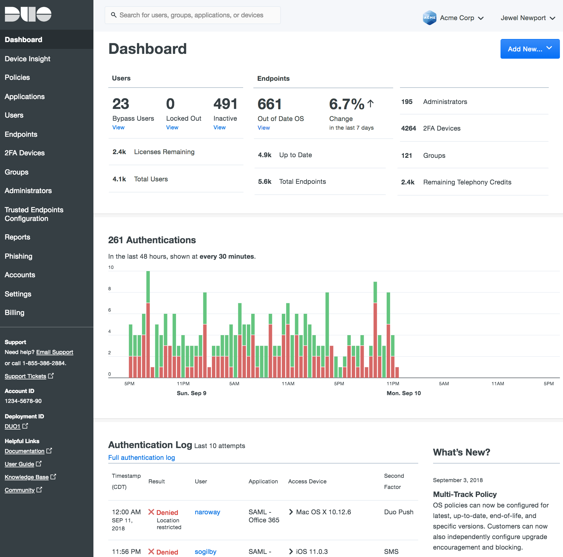The height and width of the screenshot is (557, 563).
Task: Click the external link icon next to DUO1
Action: click(25, 426)
